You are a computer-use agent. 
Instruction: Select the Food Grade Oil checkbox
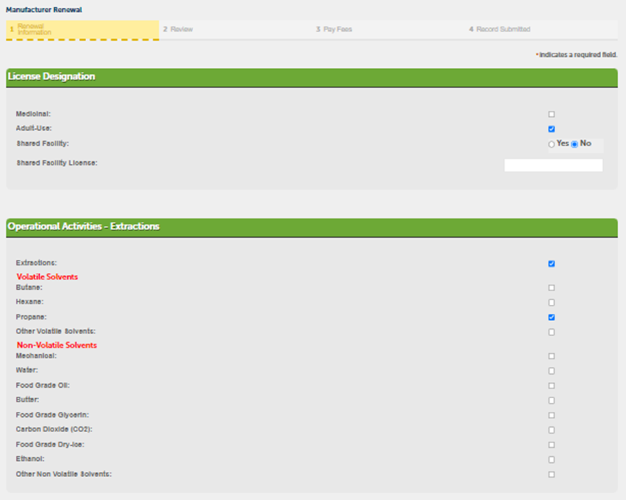552,386
